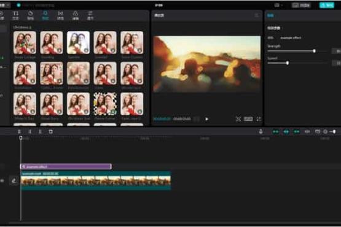Click the Strength value input box
The width and height of the screenshot is (341, 227).
pyautogui.click(x=337, y=51)
